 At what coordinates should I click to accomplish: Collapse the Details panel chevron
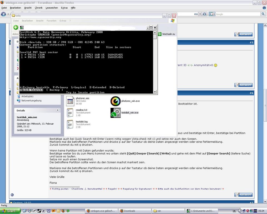[58, 110]
